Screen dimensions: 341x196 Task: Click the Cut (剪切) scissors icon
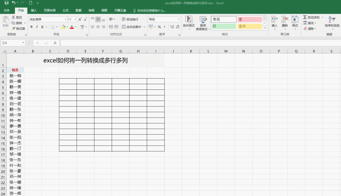[13, 17]
